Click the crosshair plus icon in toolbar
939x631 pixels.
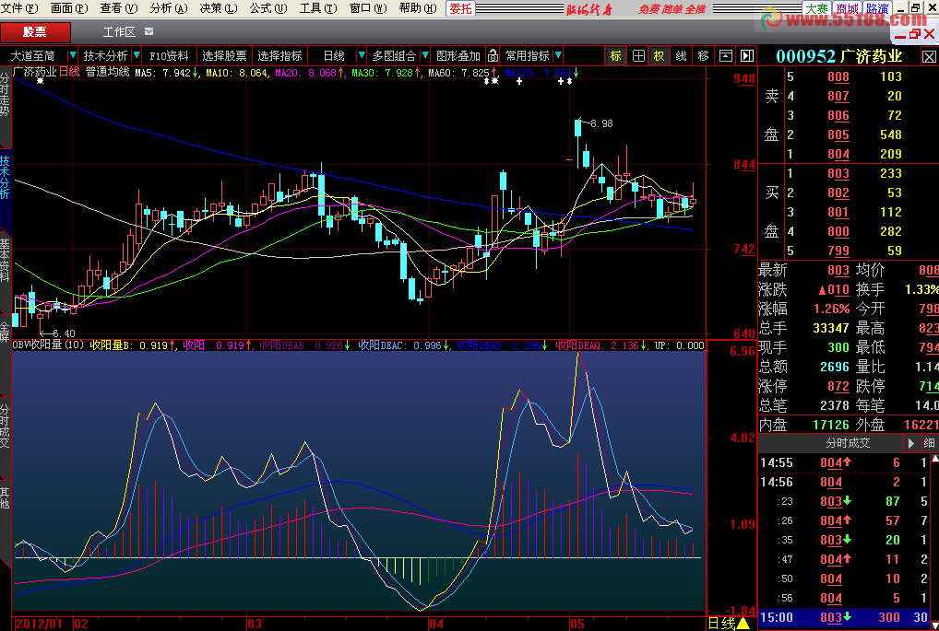pyautogui.click(x=638, y=56)
